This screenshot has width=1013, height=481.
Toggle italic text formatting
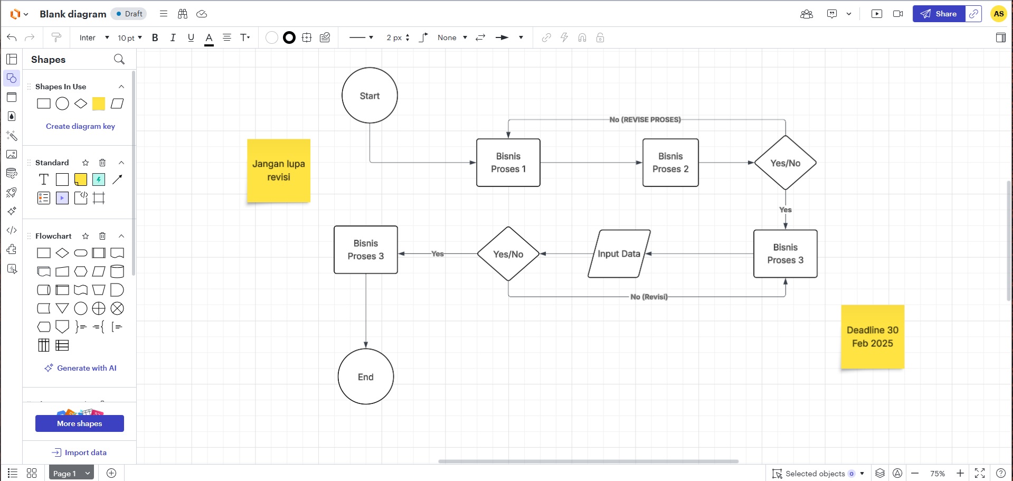pyautogui.click(x=173, y=37)
